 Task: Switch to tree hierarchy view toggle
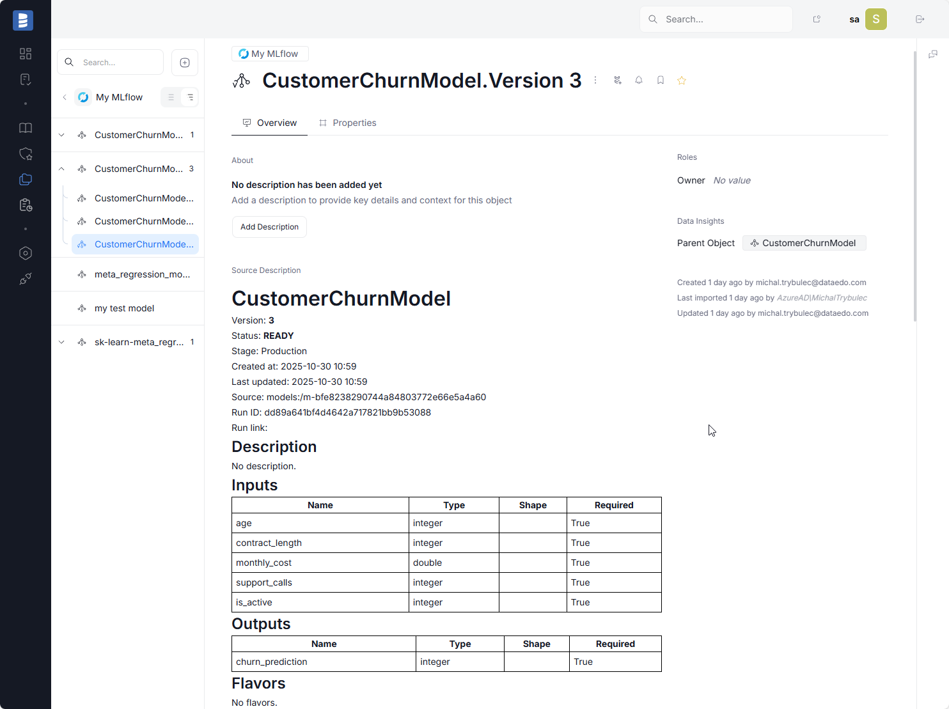[190, 97]
